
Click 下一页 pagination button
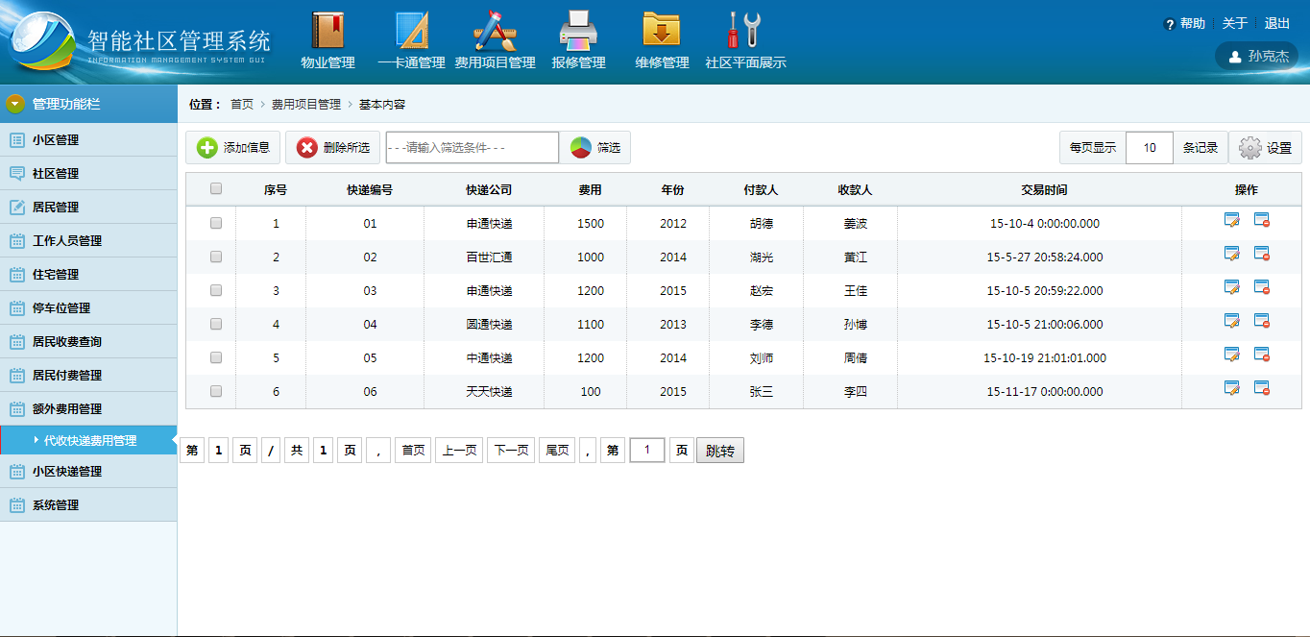[x=511, y=451]
